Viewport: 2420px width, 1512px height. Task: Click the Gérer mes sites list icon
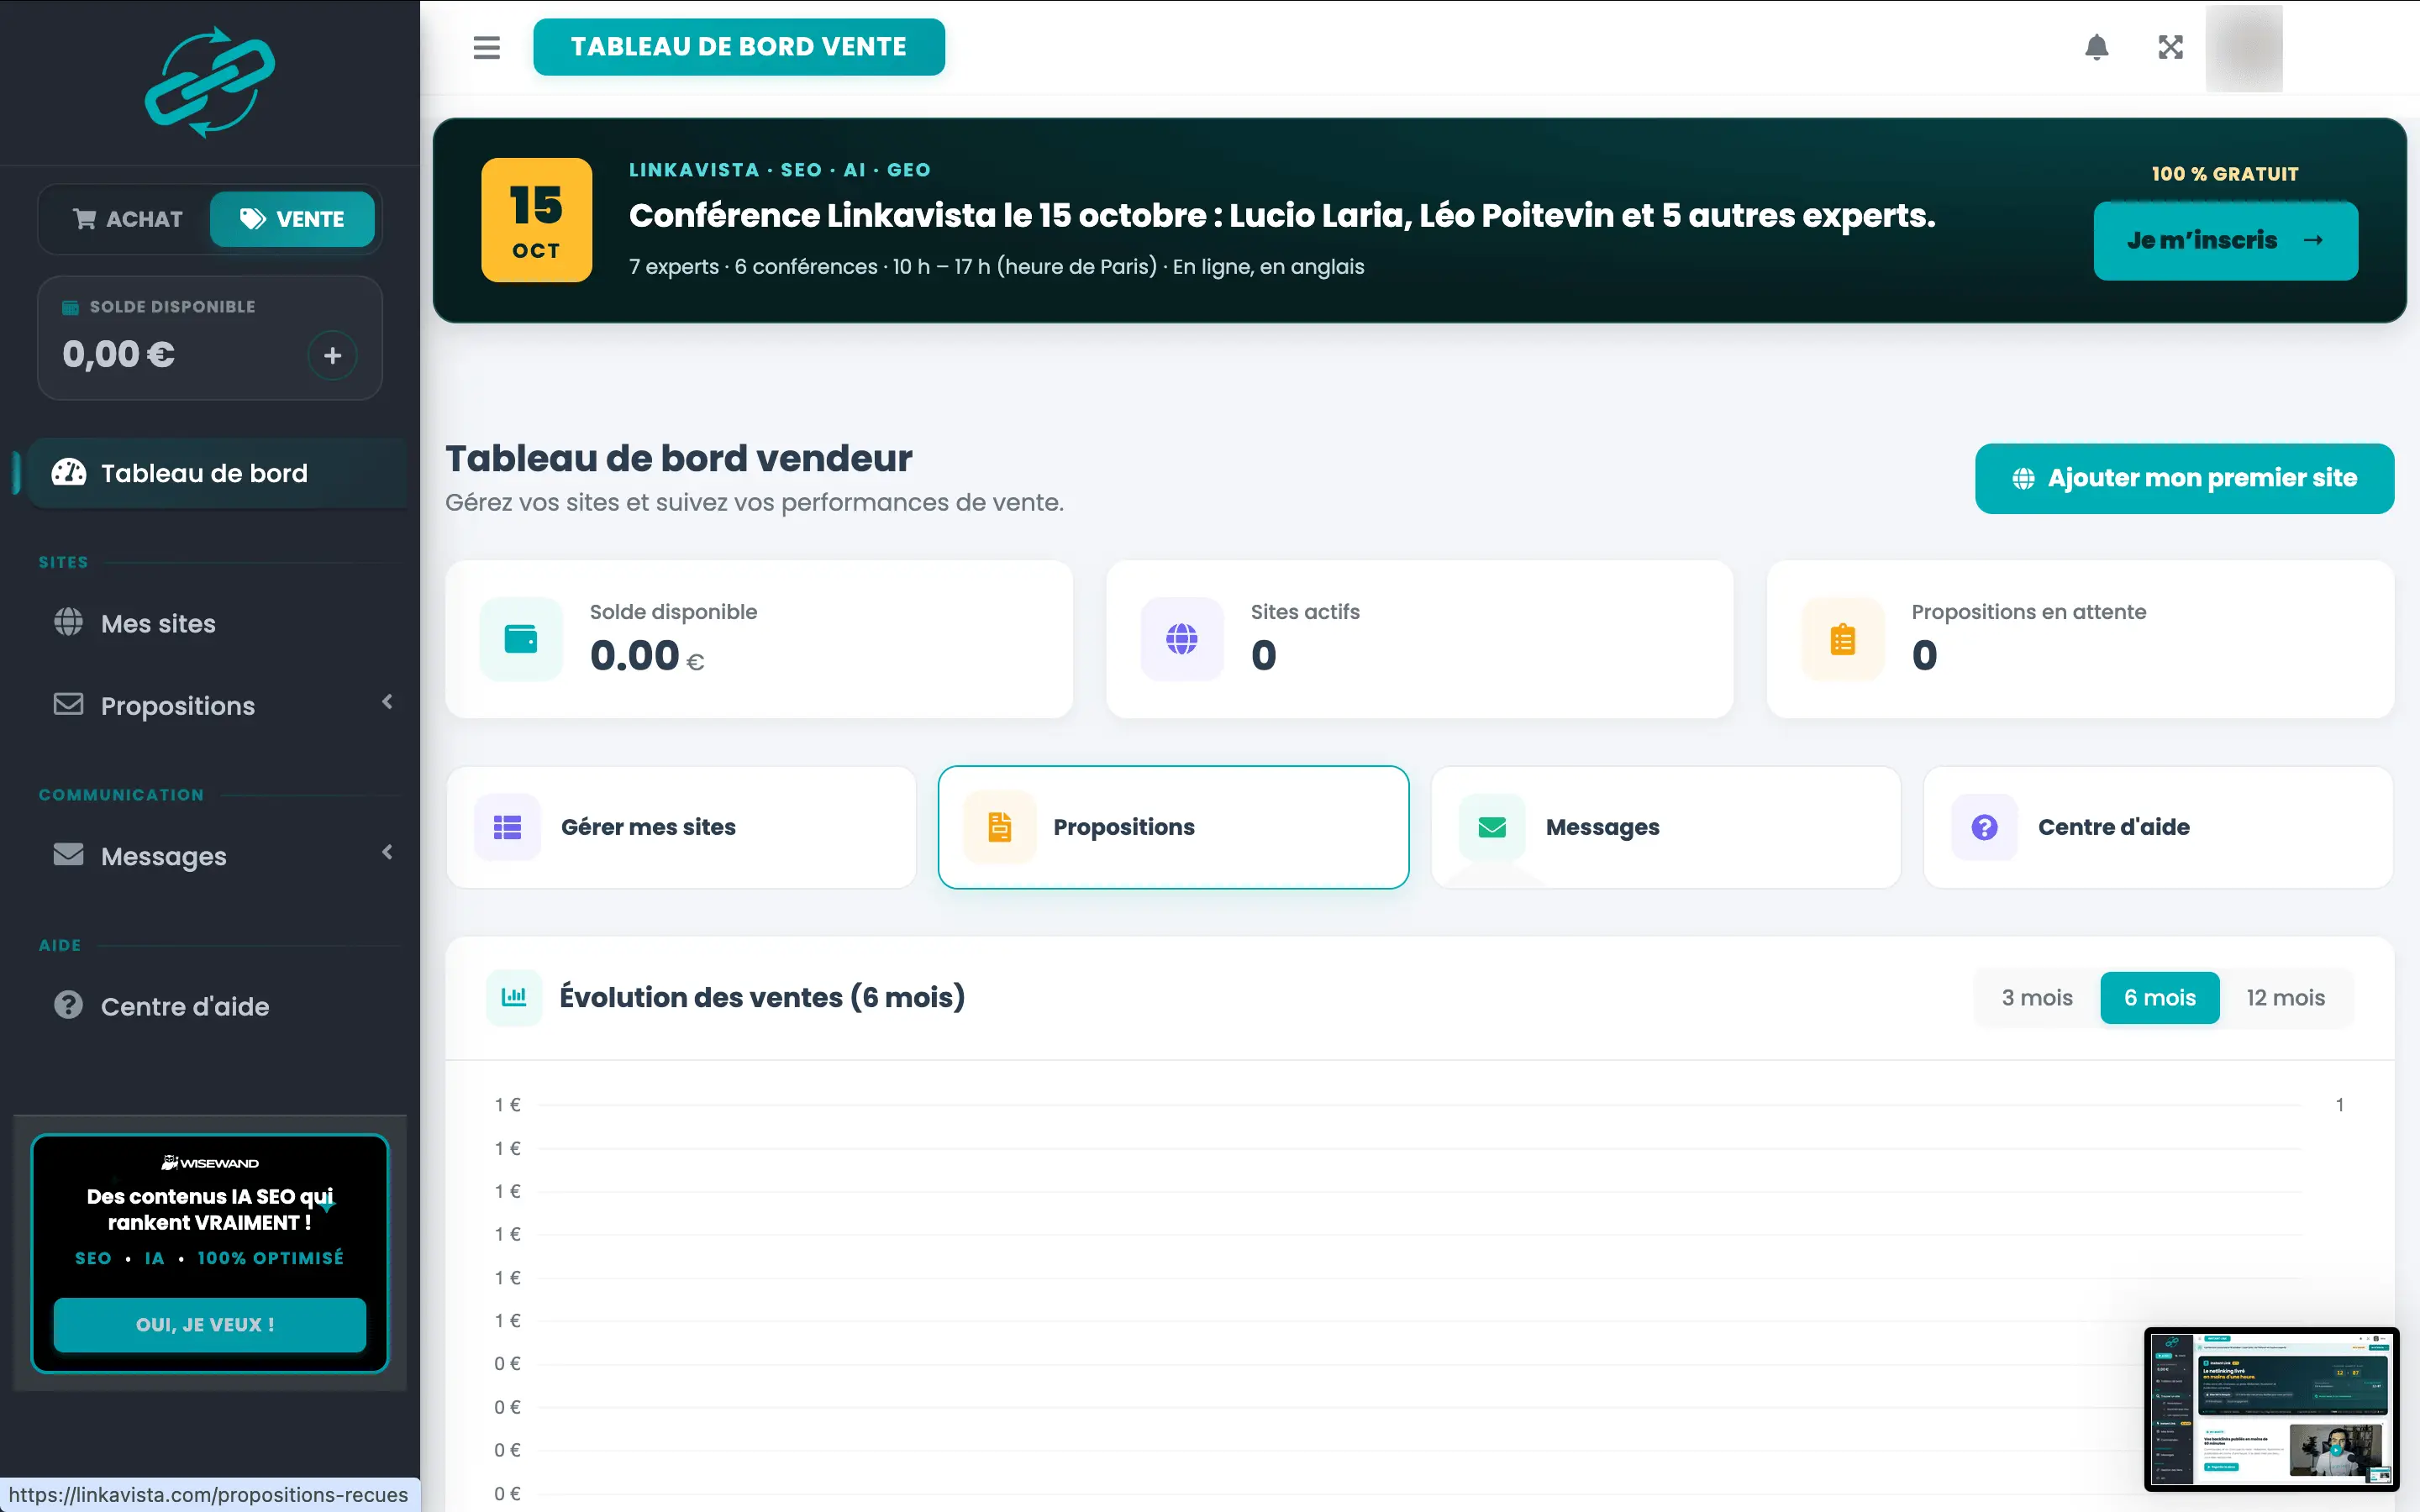coord(508,827)
